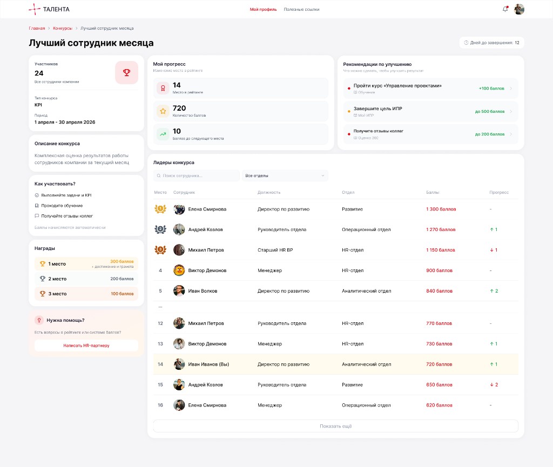Open the notifications bell

click(505, 9)
